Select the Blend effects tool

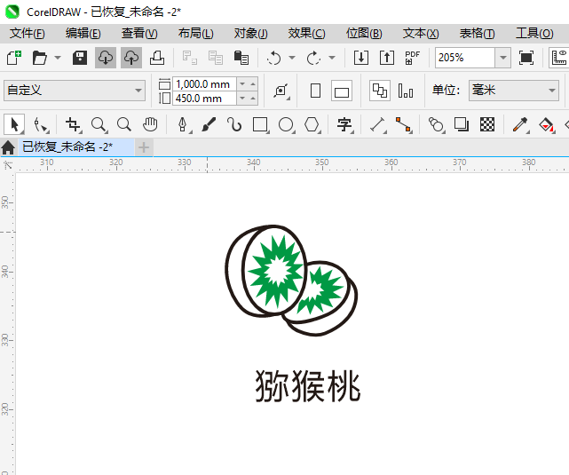pos(436,125)
